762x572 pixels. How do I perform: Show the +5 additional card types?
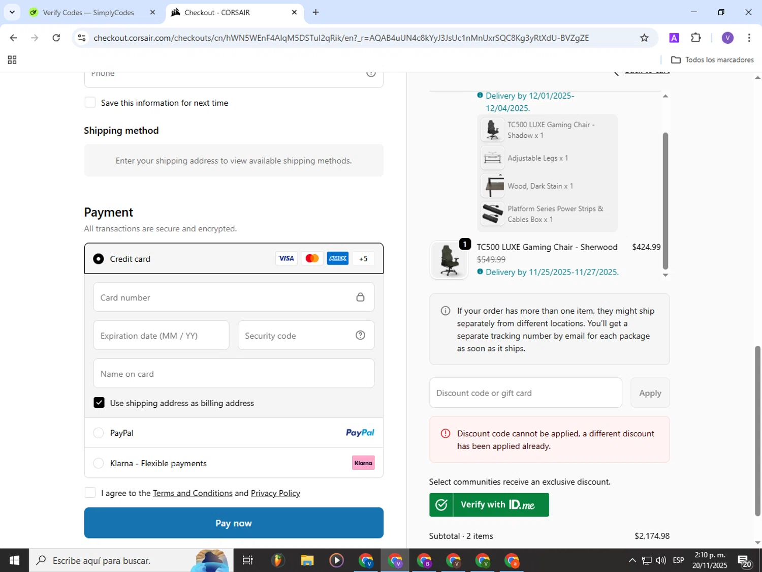pos(363,258)
